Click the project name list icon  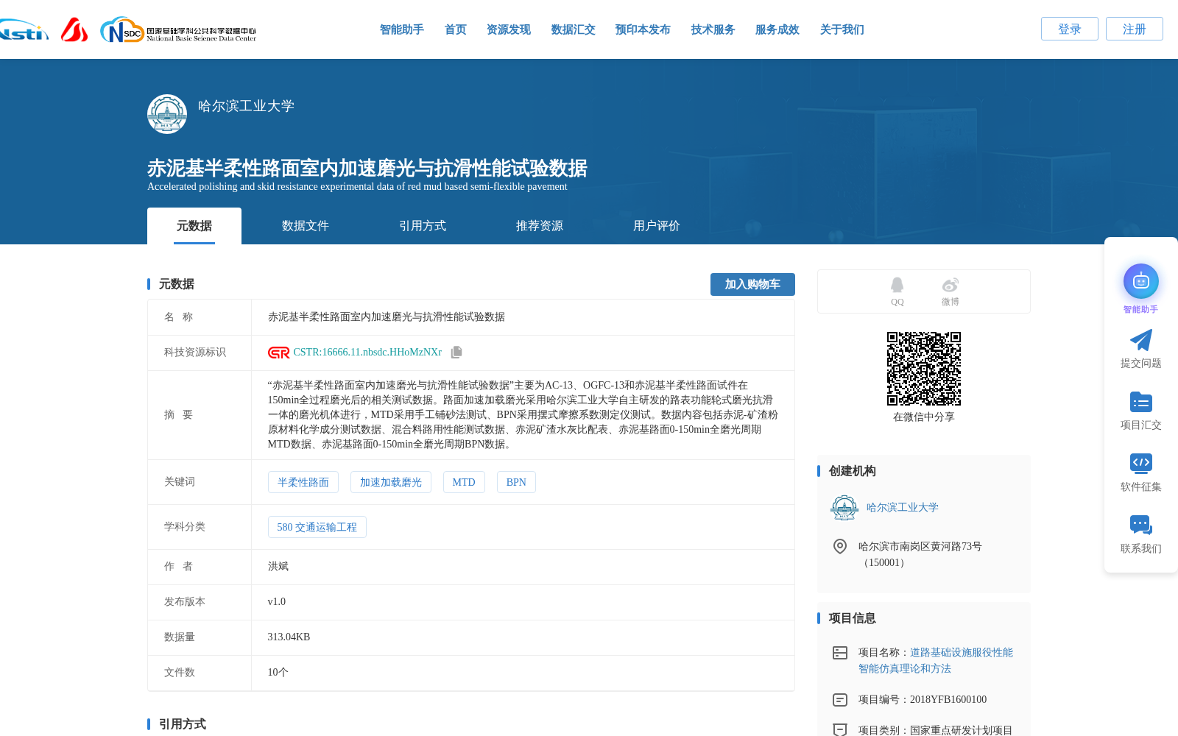point(840,653)
